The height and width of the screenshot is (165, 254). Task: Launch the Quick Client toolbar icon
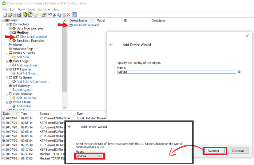[75, 15]
